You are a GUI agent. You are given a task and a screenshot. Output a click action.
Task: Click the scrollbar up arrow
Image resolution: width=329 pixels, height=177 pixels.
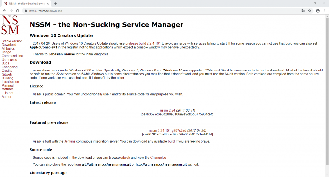point(327,16)
